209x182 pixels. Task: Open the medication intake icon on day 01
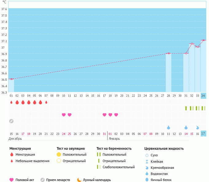click(x=11, y=121)
